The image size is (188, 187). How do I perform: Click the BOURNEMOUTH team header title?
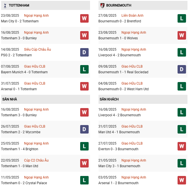tap(119, 5)
